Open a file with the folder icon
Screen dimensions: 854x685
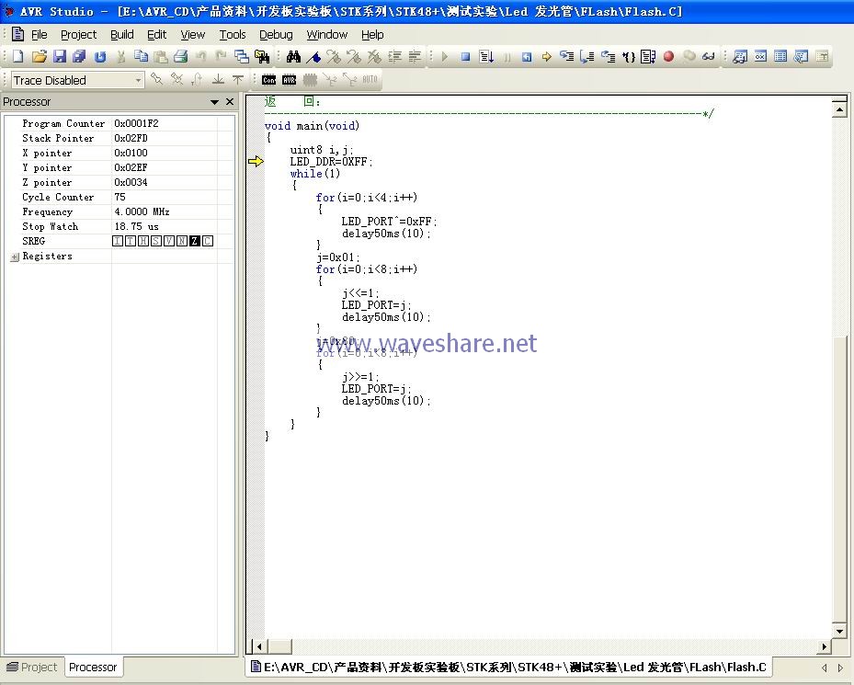pos(39,57)
